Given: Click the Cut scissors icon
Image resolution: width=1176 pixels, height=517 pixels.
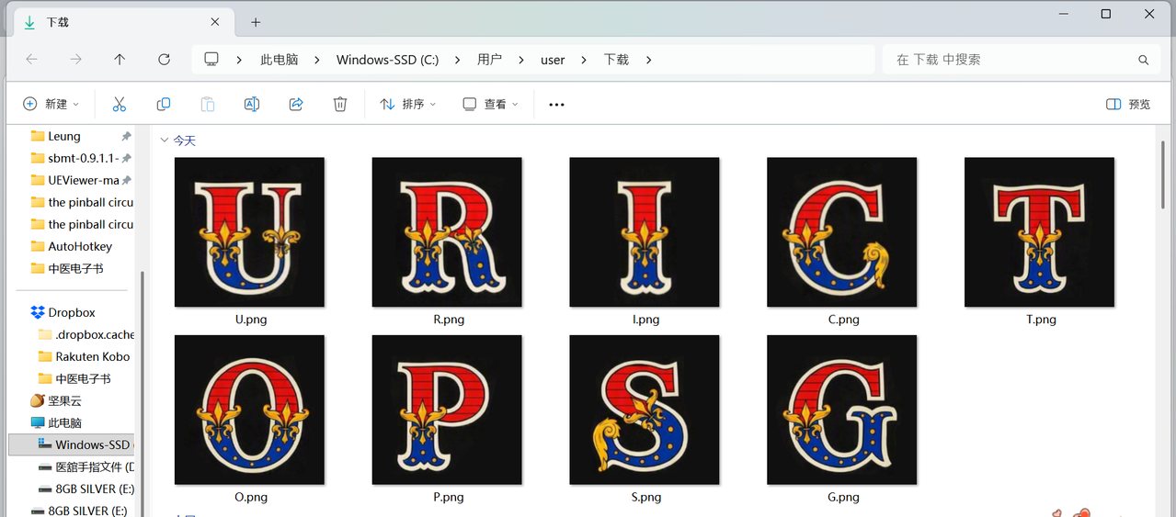Looking at the screenshot, I should coord(119,105).
